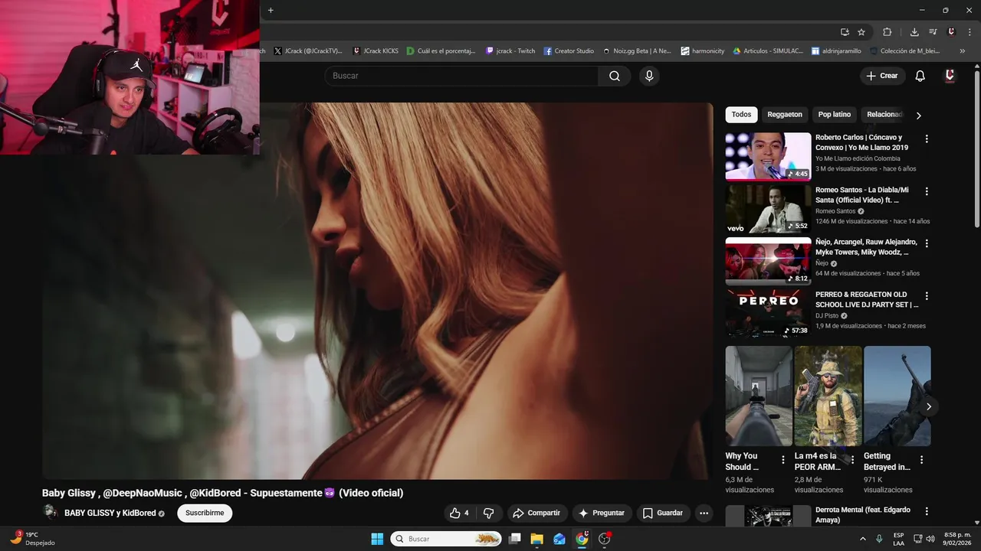Click Windows taskbar Buscar search box
The height and width of the screenshot is (551, 981).
pyautogui.click(x=446, y=539)
